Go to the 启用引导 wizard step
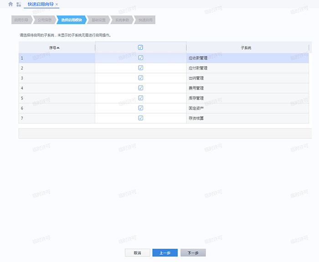The width and height of the screenshot is (319, 262). tap(21, 20)
